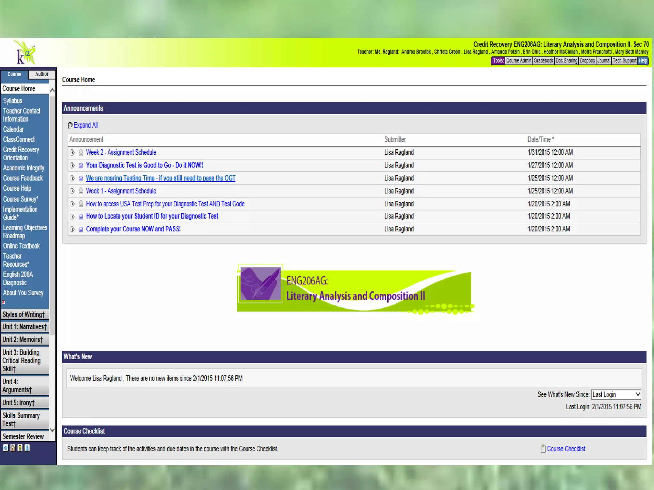Expand the Diagnostic Test Good to Go row
Image resolution: width=654 pixels, height=490 pixels.
[x=72, y=165]
